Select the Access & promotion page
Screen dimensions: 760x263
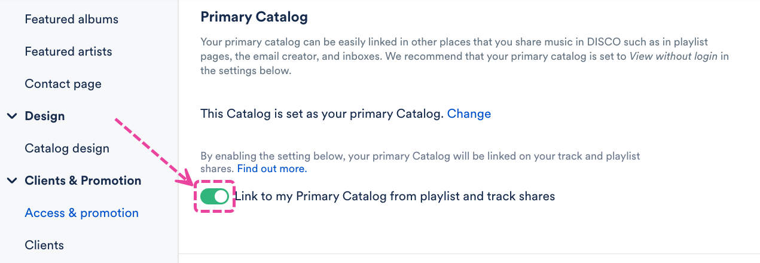[x=81, y=213]
